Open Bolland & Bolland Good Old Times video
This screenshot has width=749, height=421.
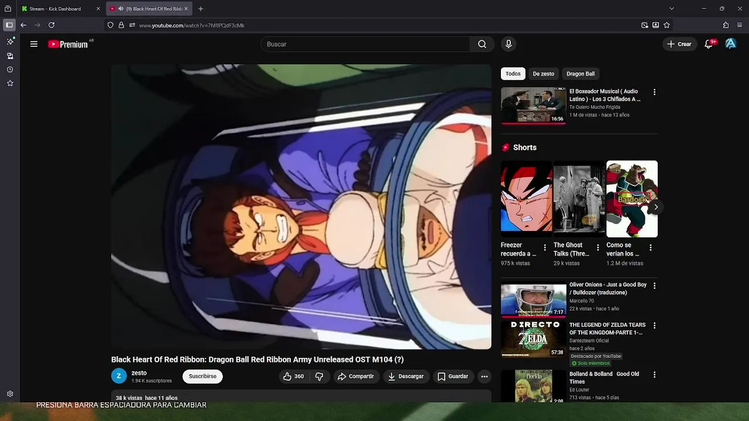point(533,386)
